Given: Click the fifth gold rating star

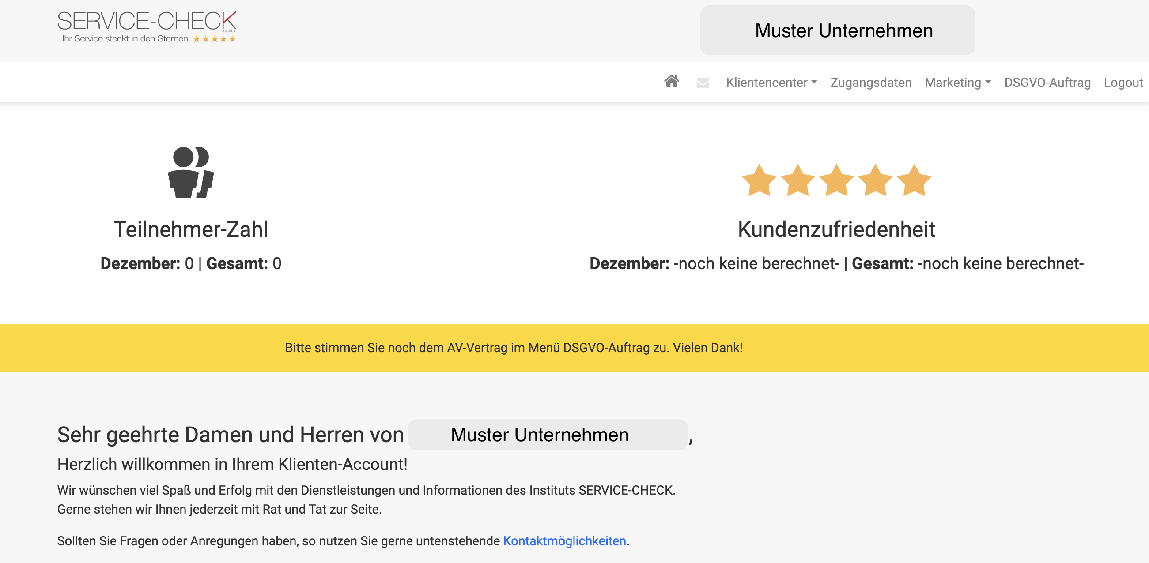Looking at the screenshot, I should (x=914, y=180).
